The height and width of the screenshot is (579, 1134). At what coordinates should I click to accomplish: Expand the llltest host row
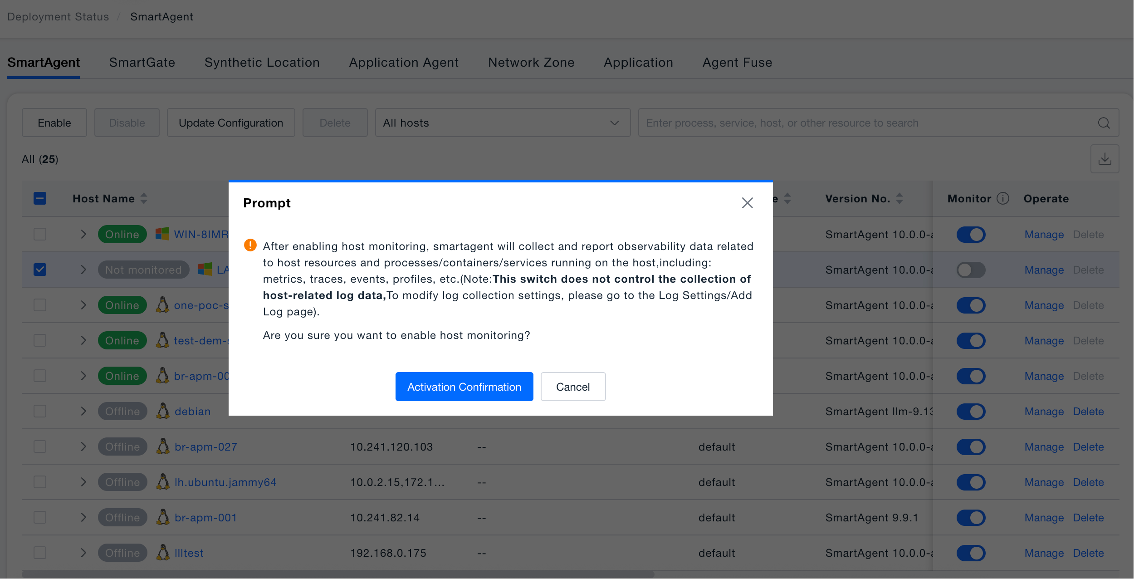tap(83, 553)
